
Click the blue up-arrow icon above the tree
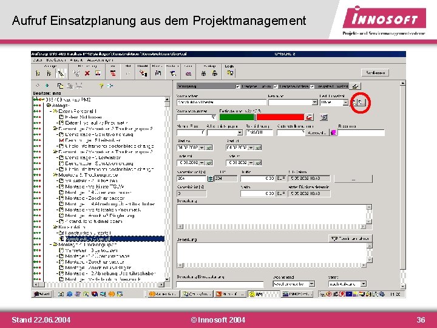(x=47, y=86)
